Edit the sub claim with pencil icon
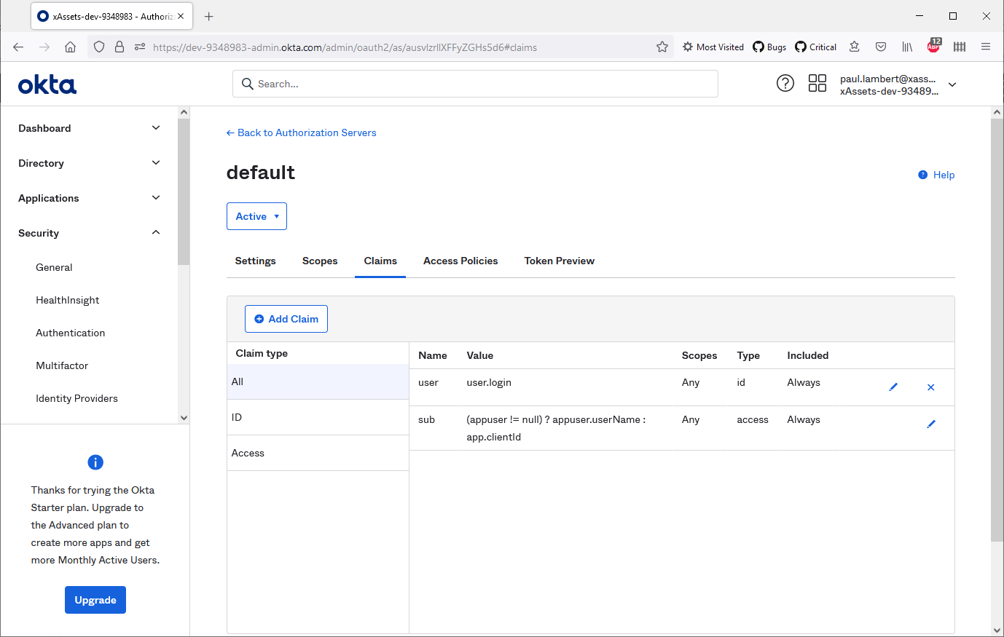The width and height of the screenshot is (1004, 637). click(930, 423)
